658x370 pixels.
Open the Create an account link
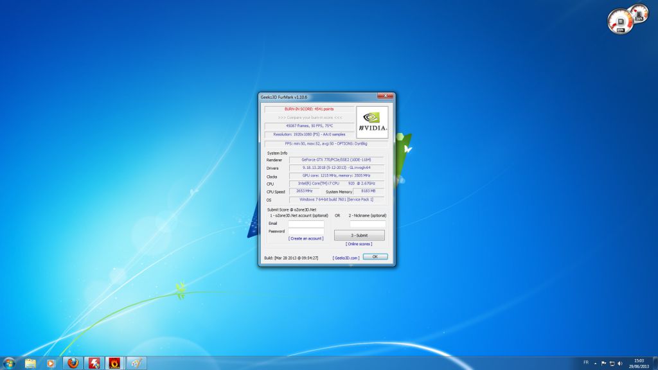[306, 238]
